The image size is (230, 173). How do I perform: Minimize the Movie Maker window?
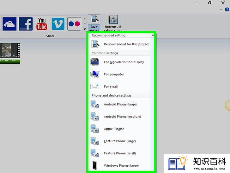tap(197, 3)
